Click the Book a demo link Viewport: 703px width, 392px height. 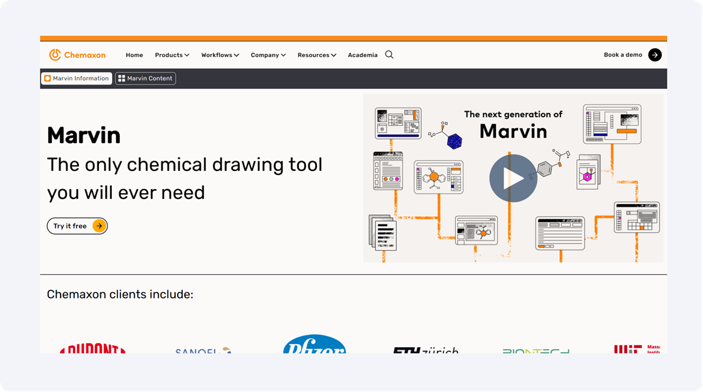[623, 55]
